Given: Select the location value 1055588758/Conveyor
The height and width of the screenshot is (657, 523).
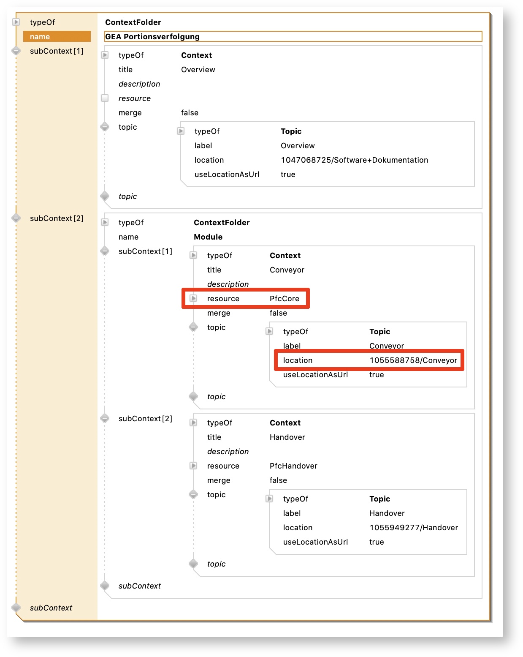Looking at the screenshot, I should [413, 360].
